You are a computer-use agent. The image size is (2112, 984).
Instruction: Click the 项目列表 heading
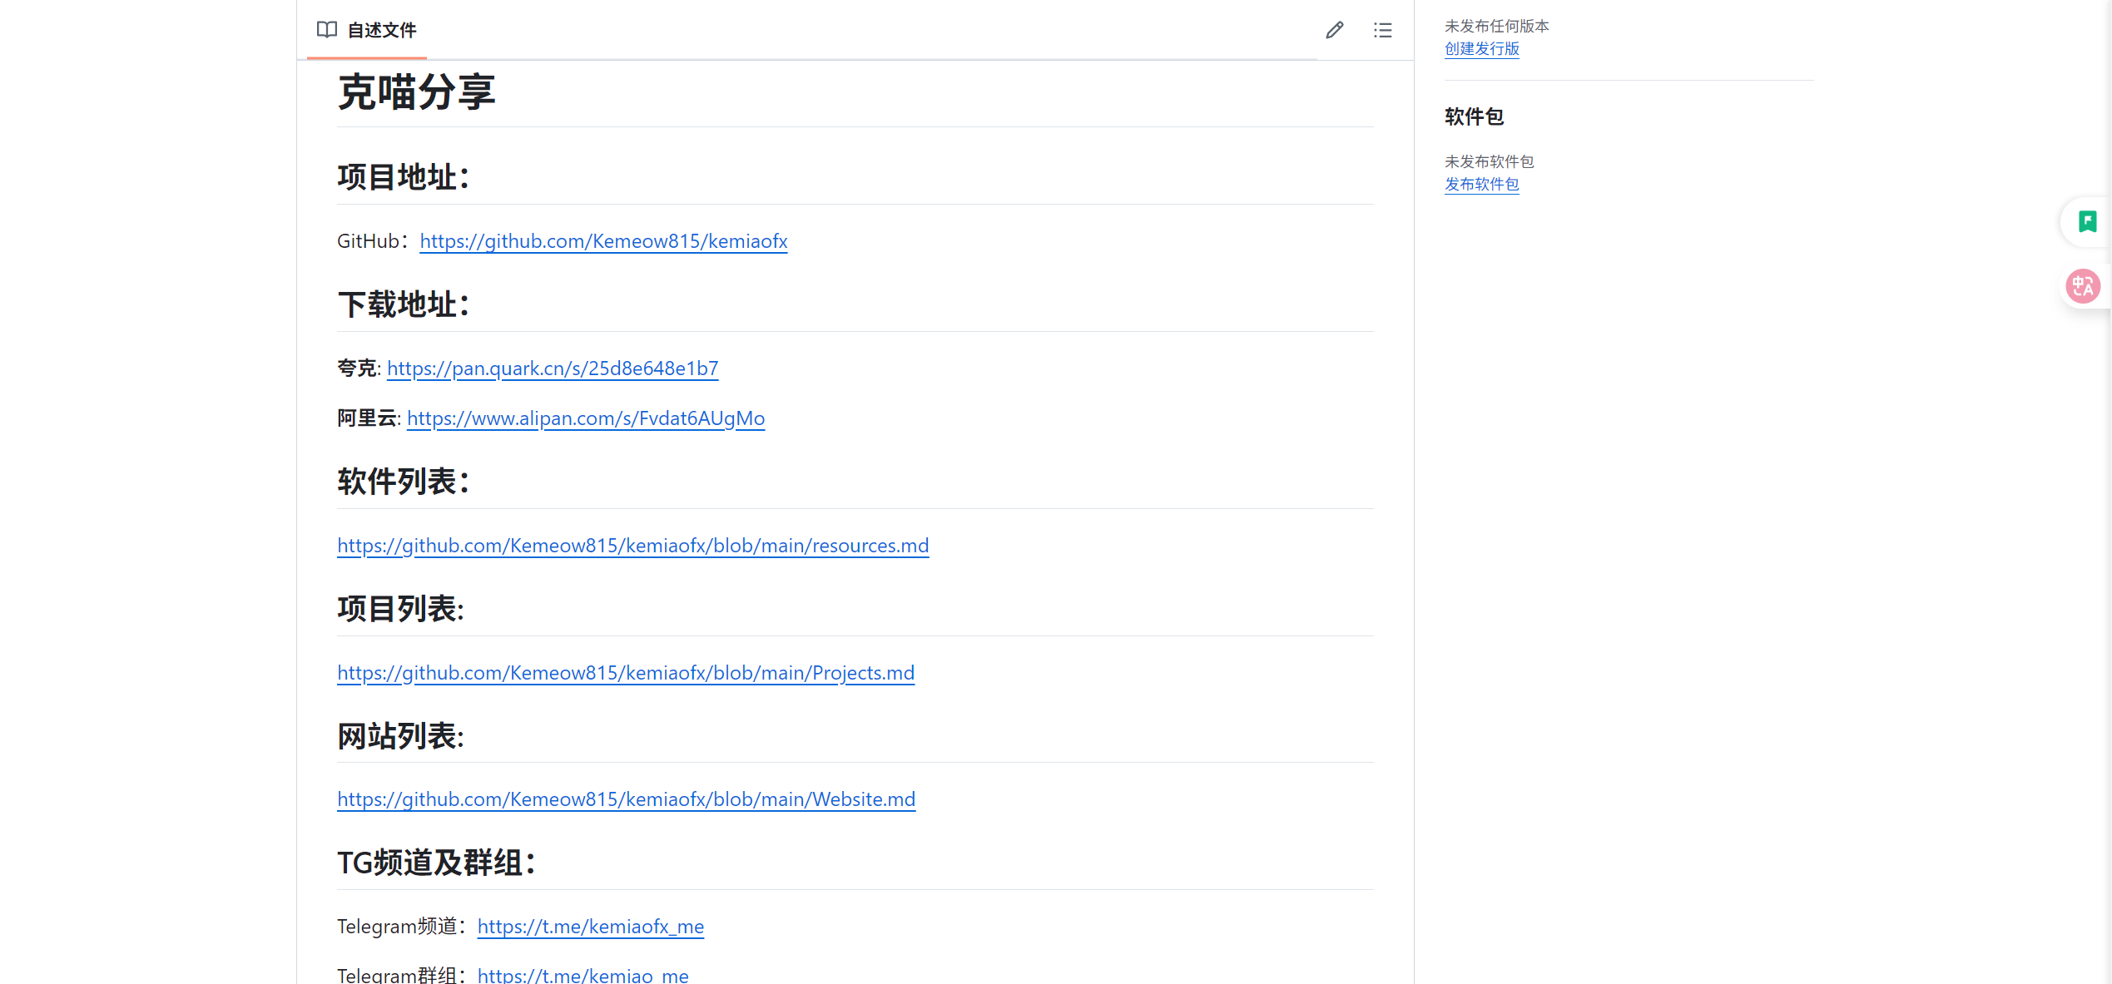coord(401,609)
